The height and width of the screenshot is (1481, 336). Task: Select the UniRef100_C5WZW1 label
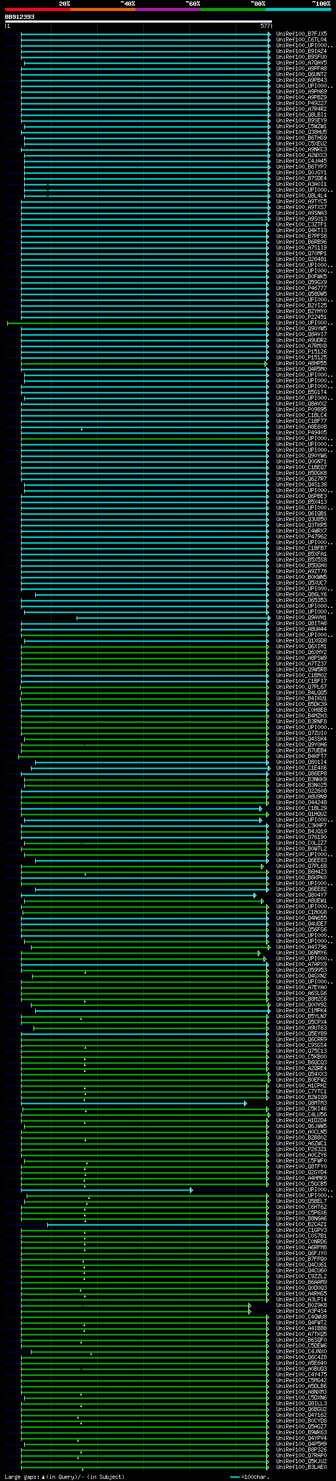tap(301, 126)
